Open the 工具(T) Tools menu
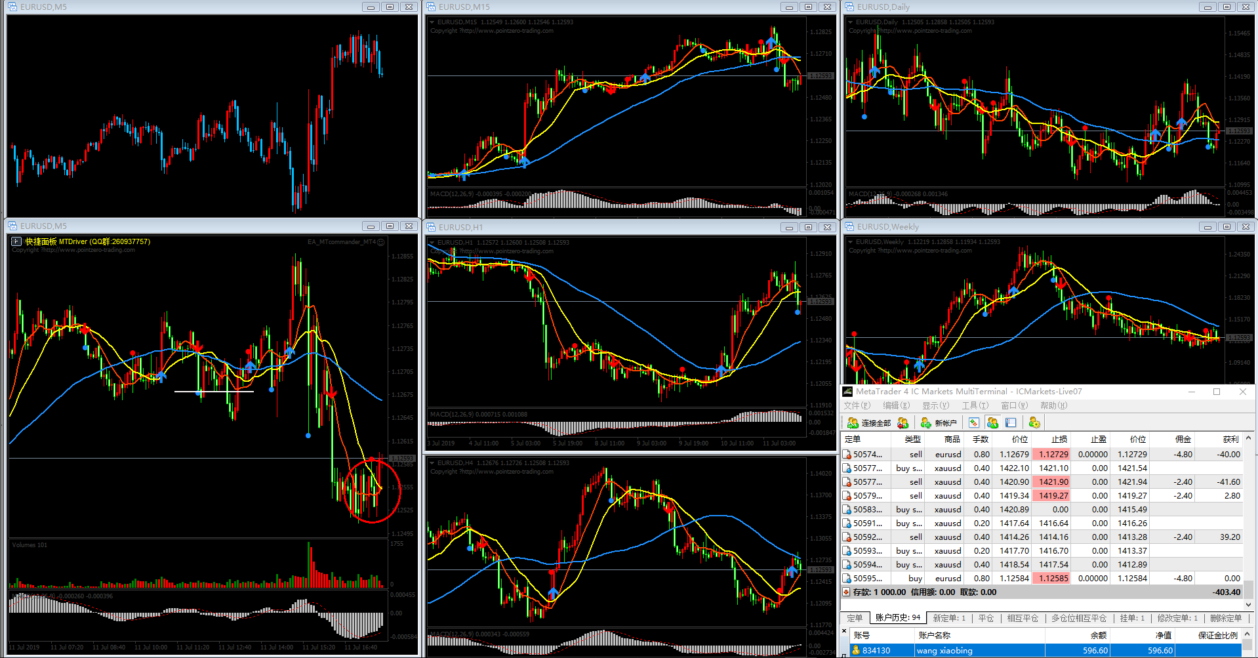The width and height of the screenshot is (1258, 658). (975, 405)
